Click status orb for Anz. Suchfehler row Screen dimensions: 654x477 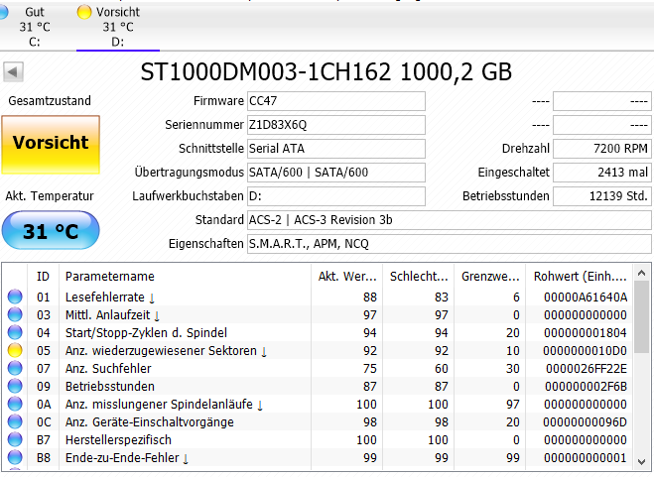click(15, 368)
